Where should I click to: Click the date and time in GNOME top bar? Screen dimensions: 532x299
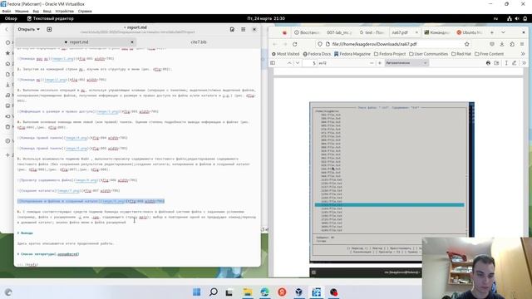click(266, 18)
